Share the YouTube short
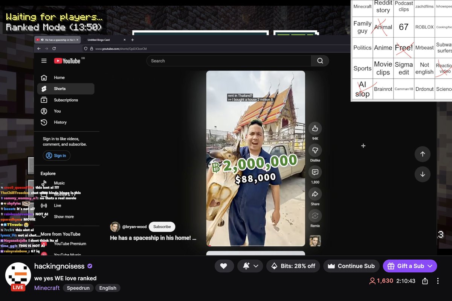Image resolution: width=452 pixels, height=301 pixels. pos(315,194)
